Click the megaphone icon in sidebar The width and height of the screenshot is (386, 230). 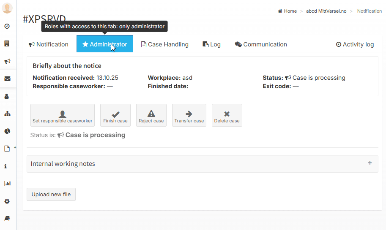pos(7,61)
